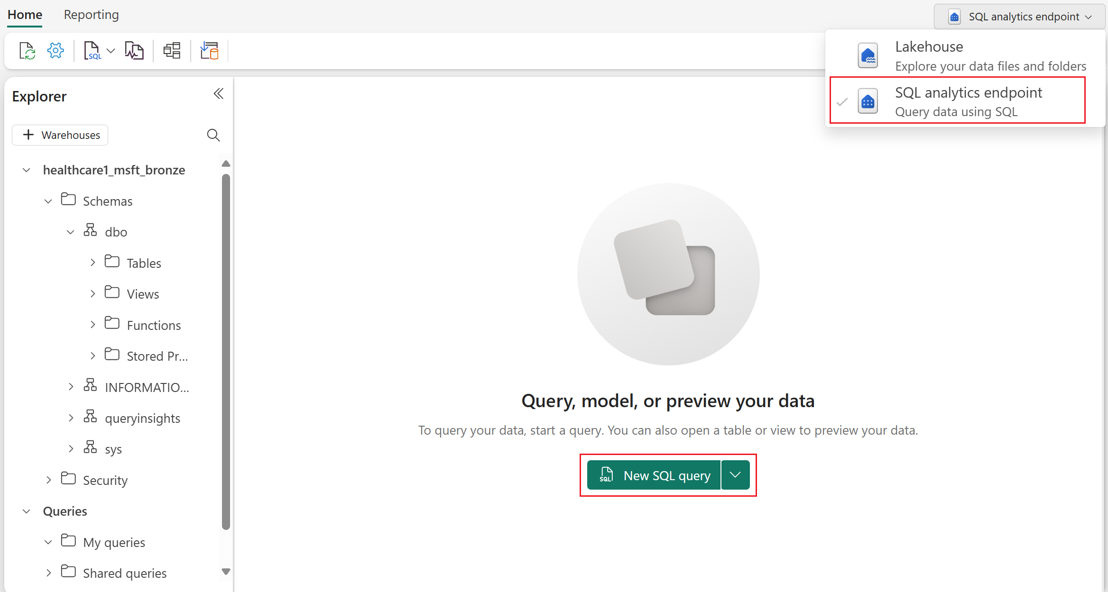Collapse the Explorer pane with double chevron

click(218, 94)
